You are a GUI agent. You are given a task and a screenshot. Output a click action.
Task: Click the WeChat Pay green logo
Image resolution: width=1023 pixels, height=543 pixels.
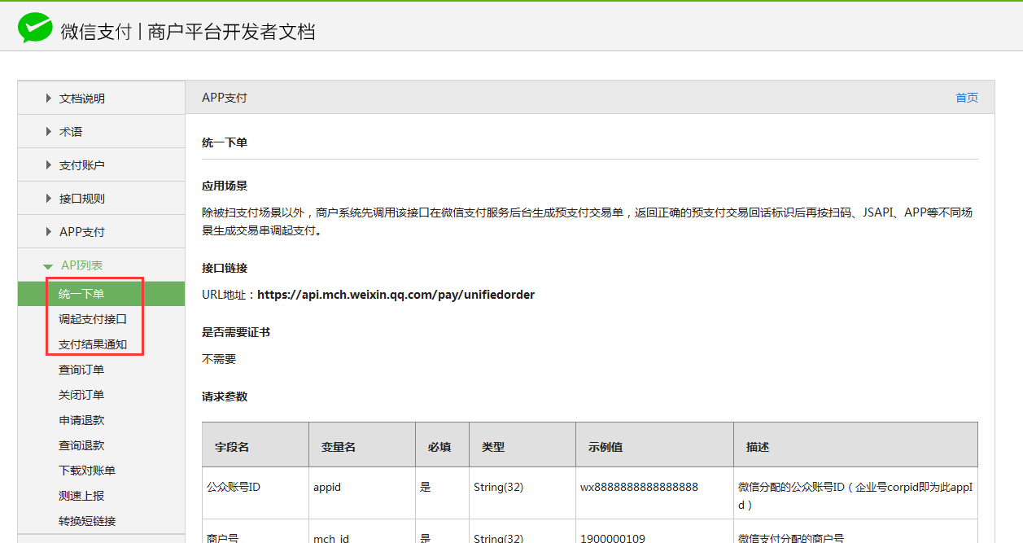pos(35,28)
